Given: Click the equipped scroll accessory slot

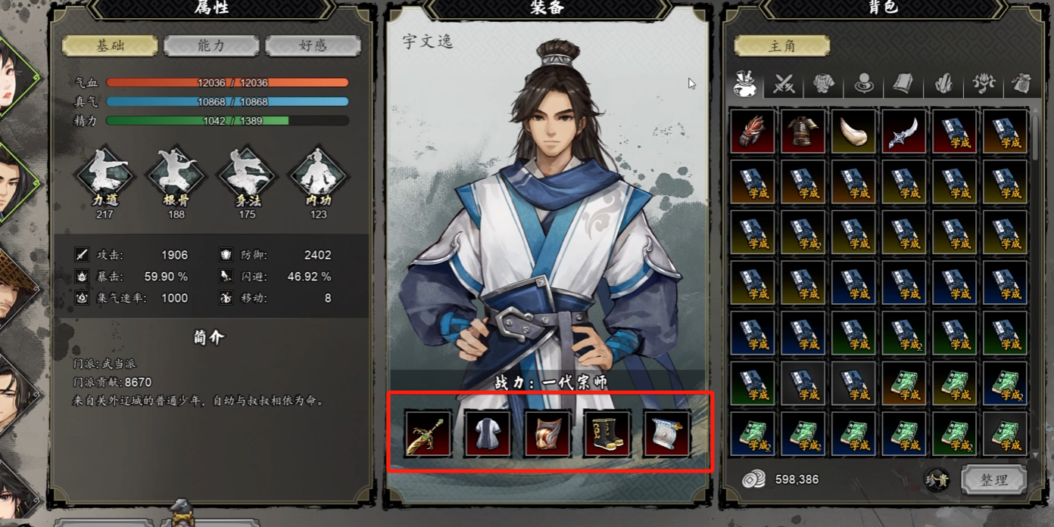Looking at the screenshot, I should [x=667, y=433].
